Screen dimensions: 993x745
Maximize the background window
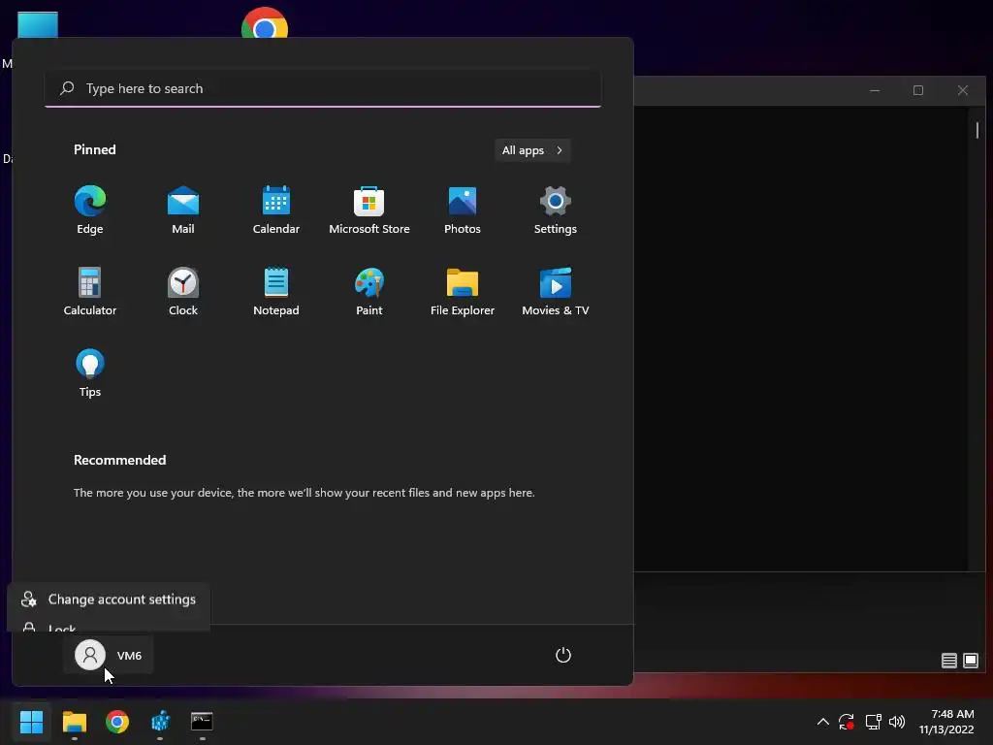(918, 90)
